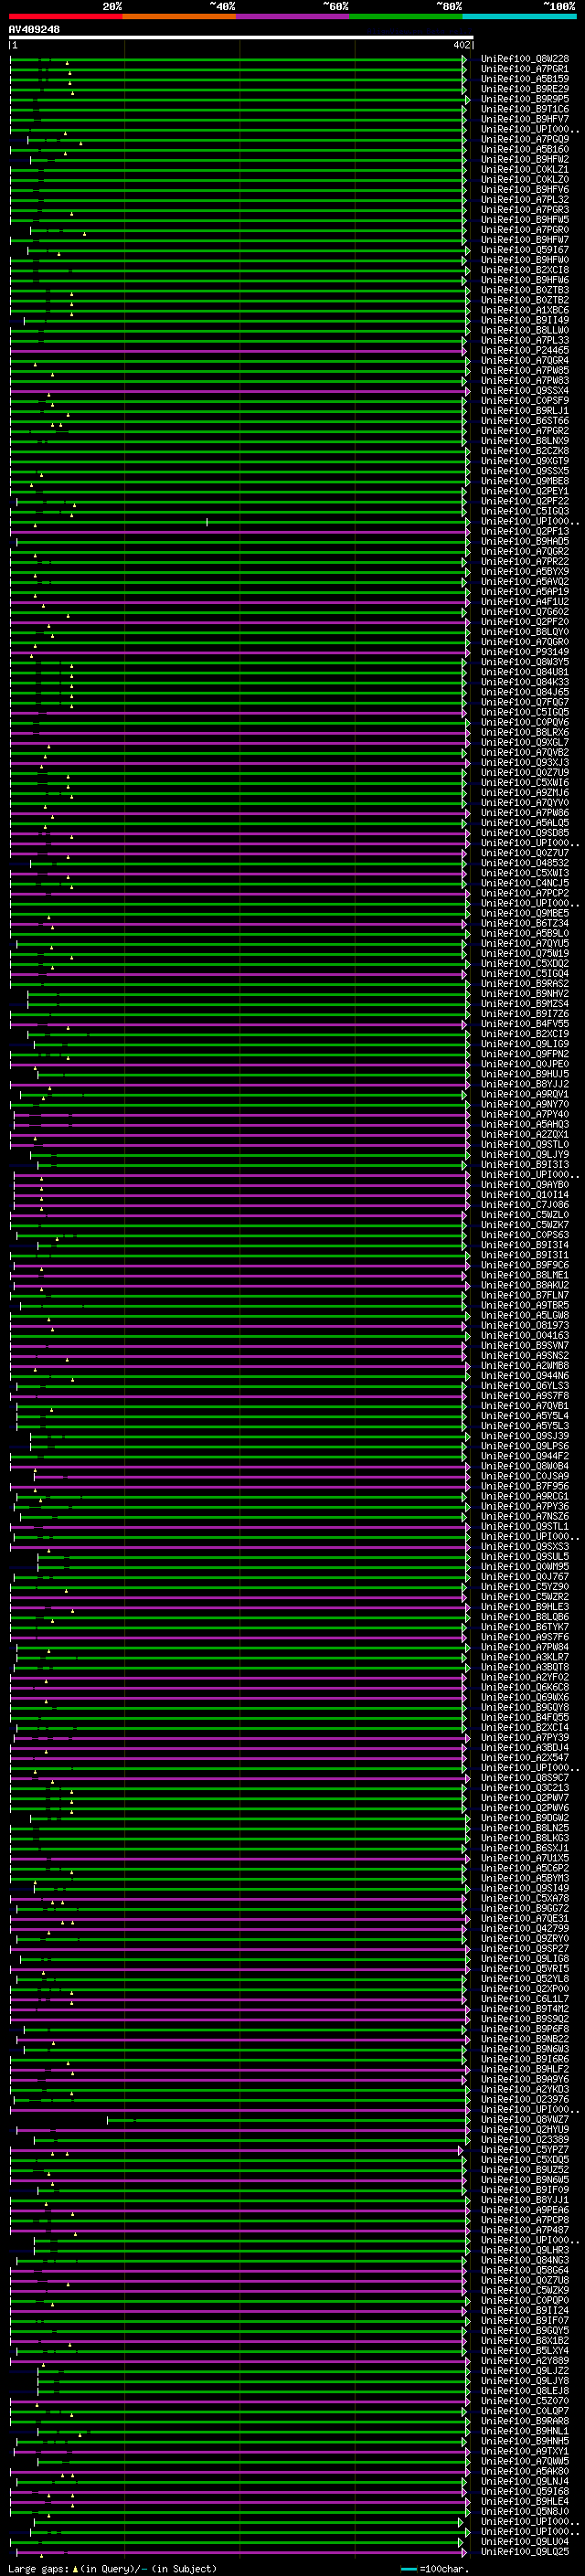This screenshot has width=585, height=2576.
Task: Click the red 20% identity legend segment
Action: (x=65, y=16)
